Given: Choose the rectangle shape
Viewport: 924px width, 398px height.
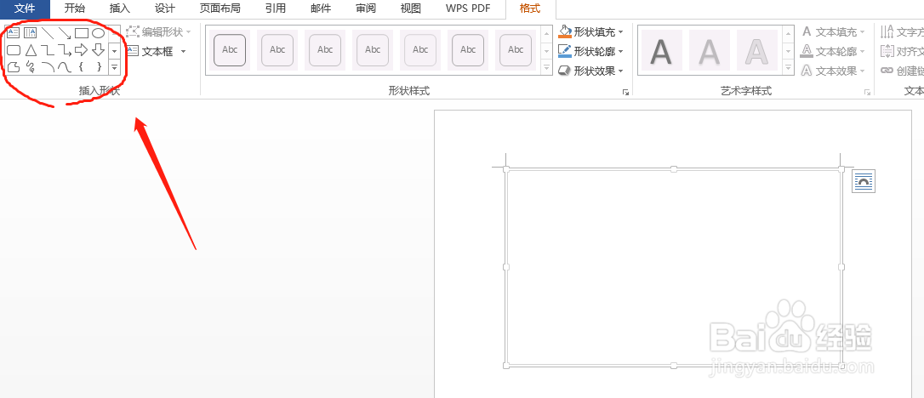Looking at the screenshot, I should [82, 33].
